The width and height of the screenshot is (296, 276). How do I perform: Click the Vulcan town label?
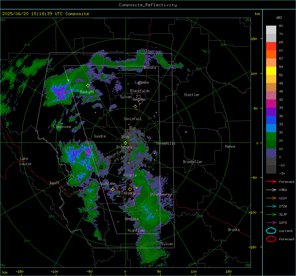coord(167,244)
